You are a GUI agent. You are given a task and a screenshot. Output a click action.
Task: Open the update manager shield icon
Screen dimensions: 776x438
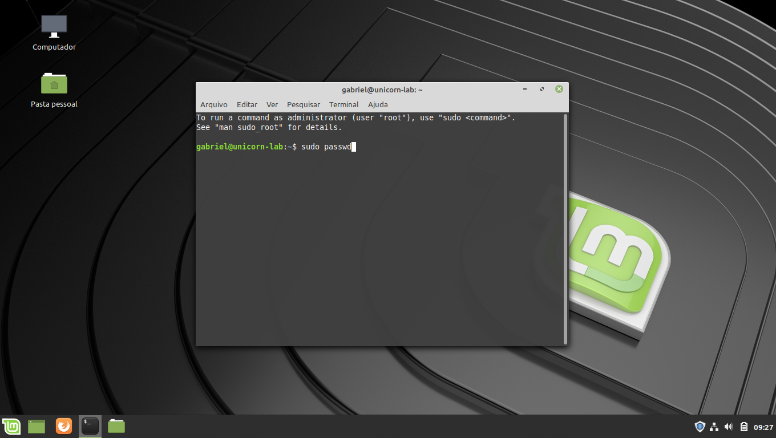click(x=700, y=427)
